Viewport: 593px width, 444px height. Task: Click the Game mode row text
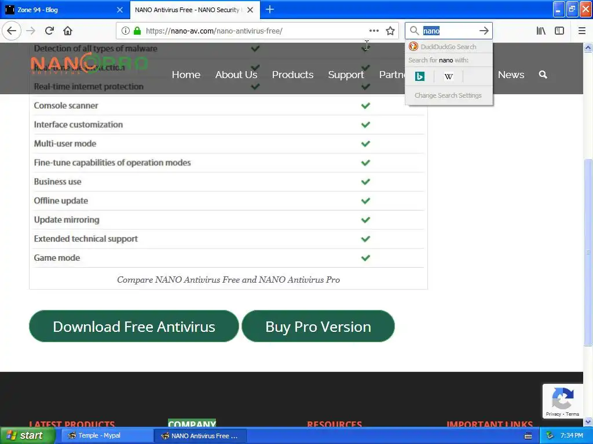click(57, 258)
